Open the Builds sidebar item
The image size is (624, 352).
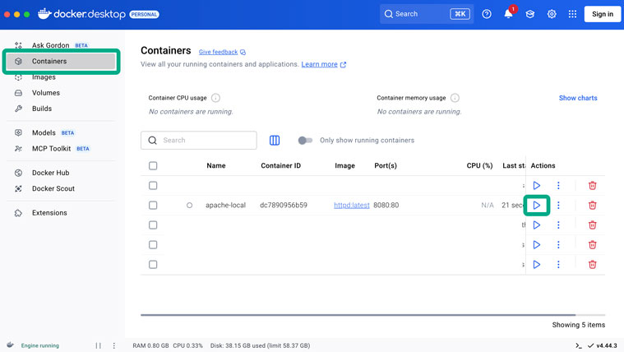[x=61, y=109]
